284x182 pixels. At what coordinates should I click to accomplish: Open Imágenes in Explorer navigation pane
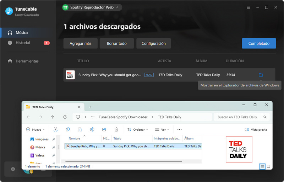click(42, 140)
